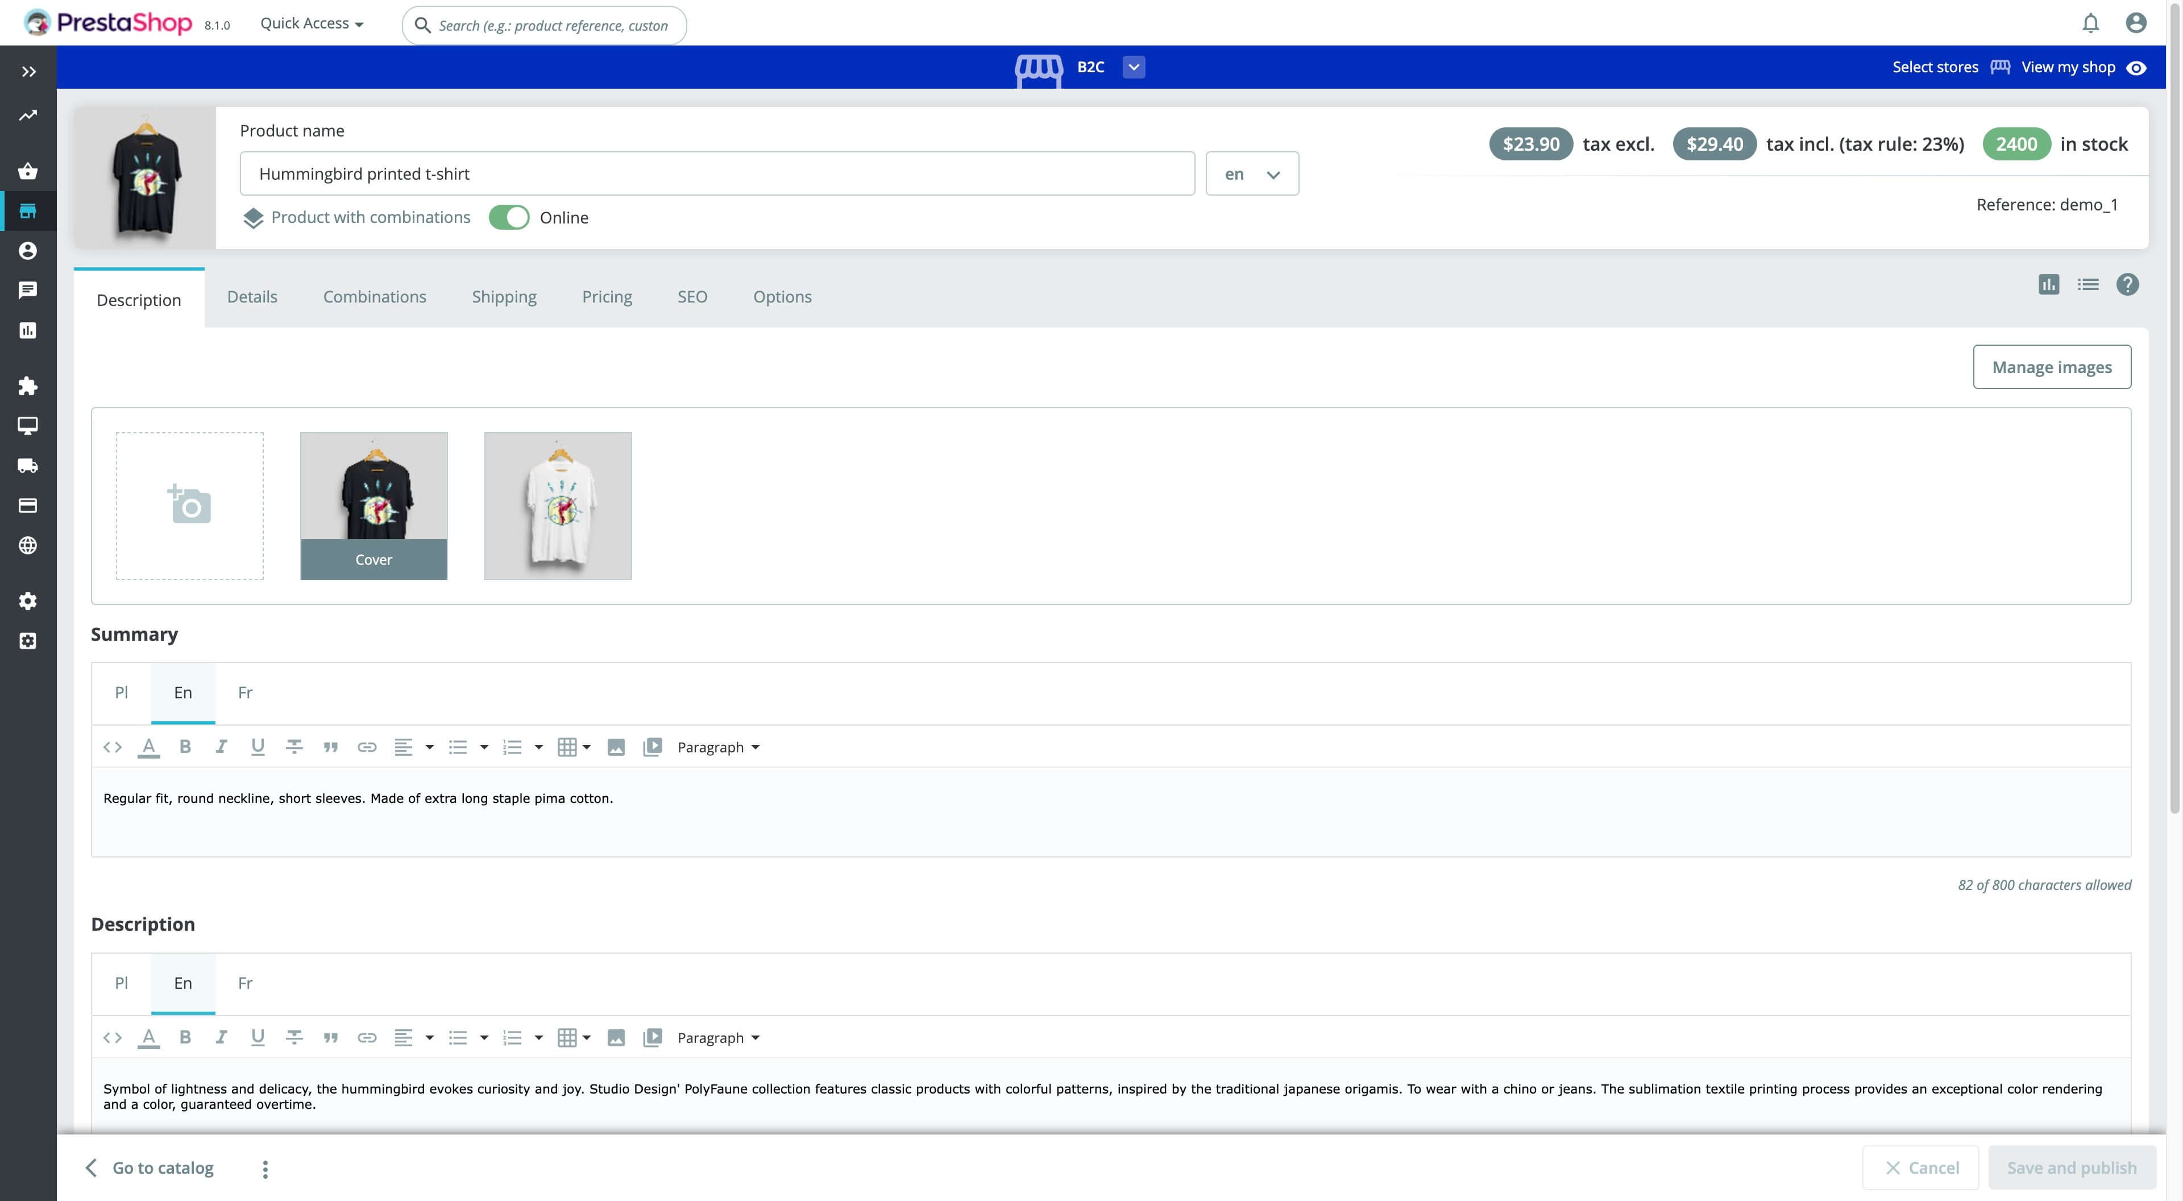Toggle the Online product switch
The height and width of the screenshot is (1201, 2183).
[x=508, y=218]
